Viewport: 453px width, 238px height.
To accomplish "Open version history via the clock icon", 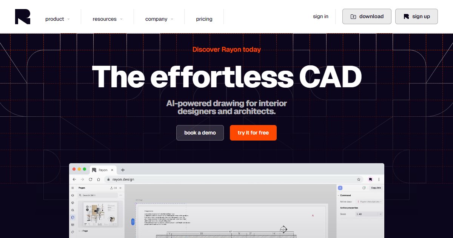I will (364, 188).
